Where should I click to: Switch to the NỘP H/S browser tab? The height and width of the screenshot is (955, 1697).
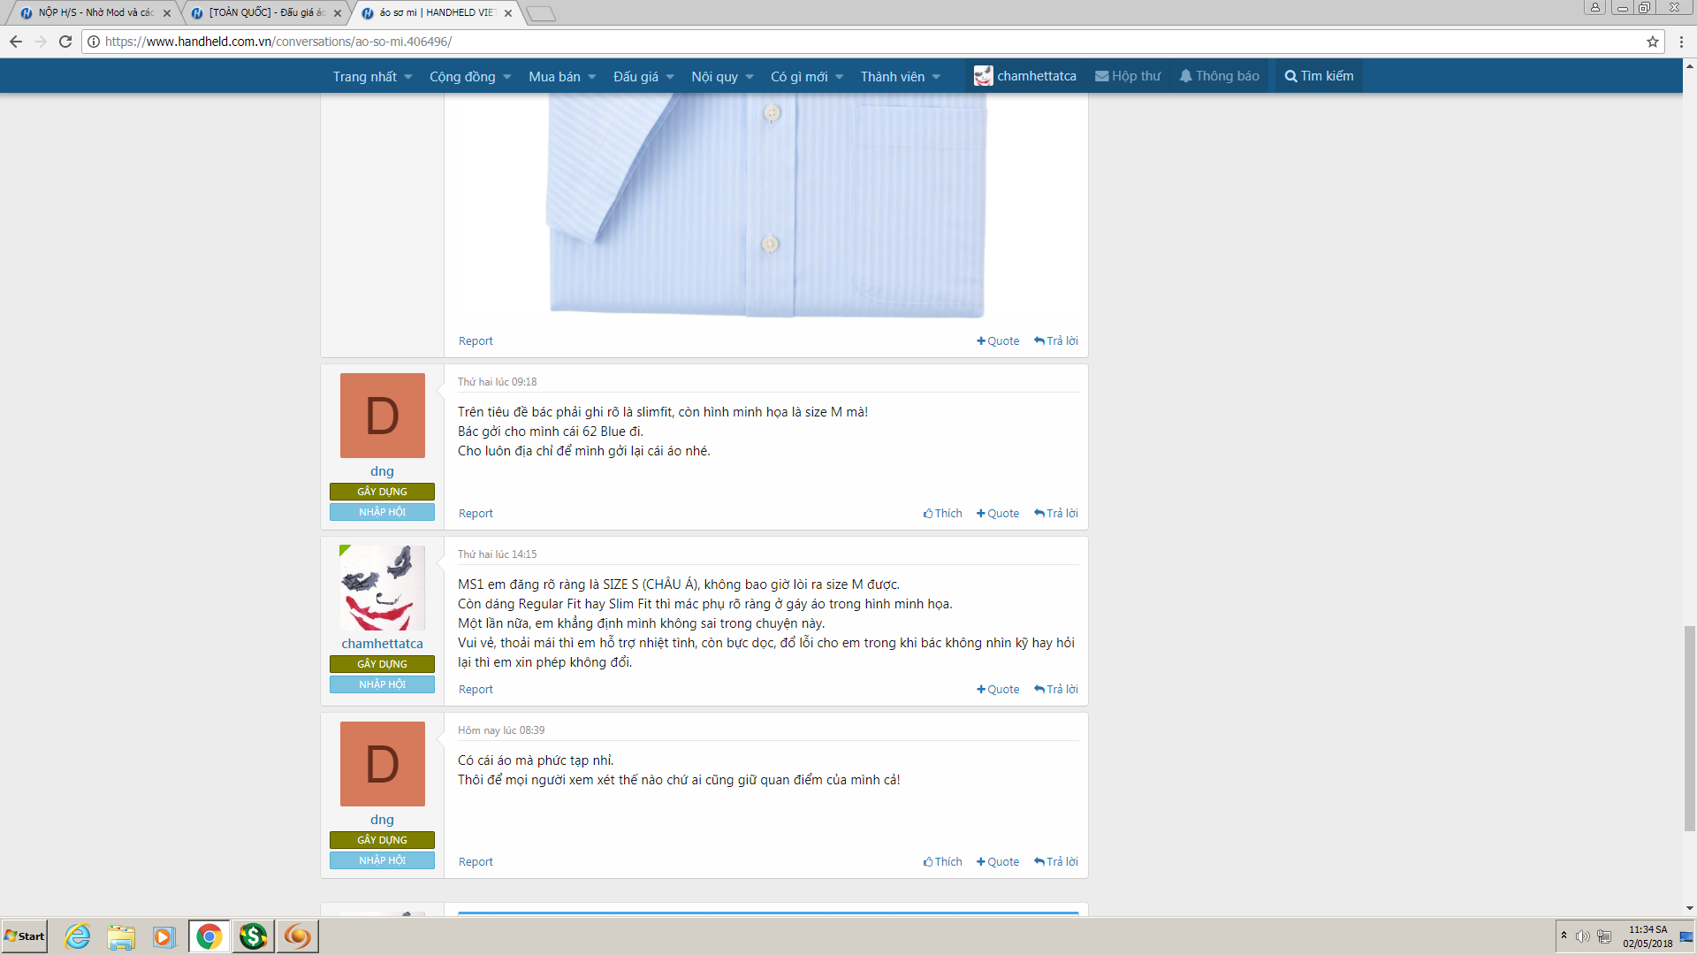[x=95, y=12]
